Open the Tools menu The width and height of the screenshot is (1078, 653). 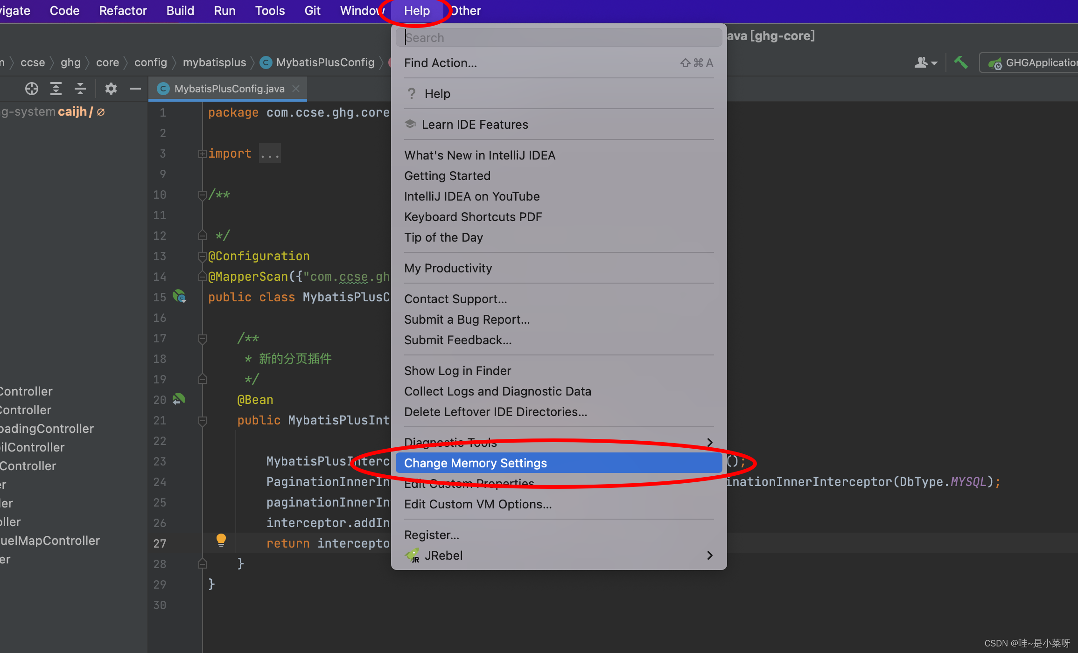pyautogui.click(x=270, y=10)
